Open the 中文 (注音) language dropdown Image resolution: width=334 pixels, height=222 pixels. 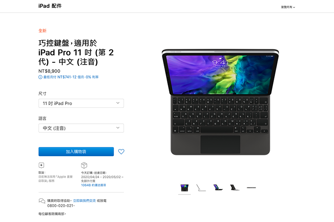(x=81, y=128)
